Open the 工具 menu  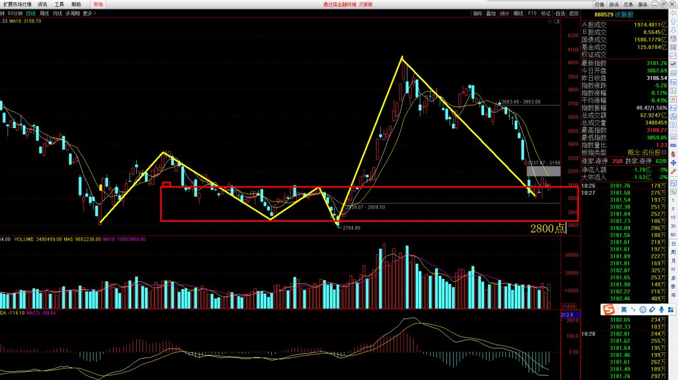click(x=59, y=4)
